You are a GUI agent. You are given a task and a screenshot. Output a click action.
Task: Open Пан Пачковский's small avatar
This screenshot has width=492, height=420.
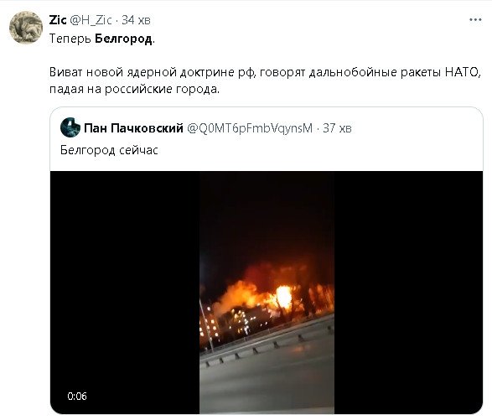pos(70,127)
